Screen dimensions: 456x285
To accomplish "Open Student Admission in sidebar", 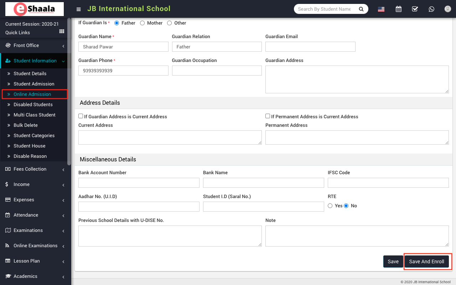I will (x=34, y=84).
